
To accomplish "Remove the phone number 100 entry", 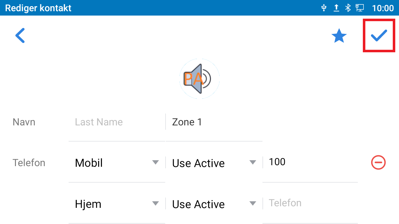I will click(378, 162).
